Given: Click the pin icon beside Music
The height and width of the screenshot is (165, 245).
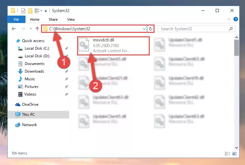Looking at the screenshot, I should pyautogui.click(x=66, y=79).
